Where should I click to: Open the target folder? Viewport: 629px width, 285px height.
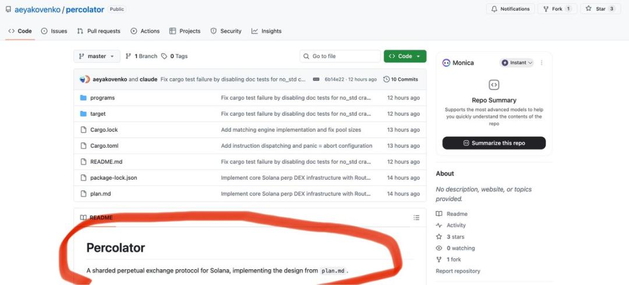pos(98,114)
